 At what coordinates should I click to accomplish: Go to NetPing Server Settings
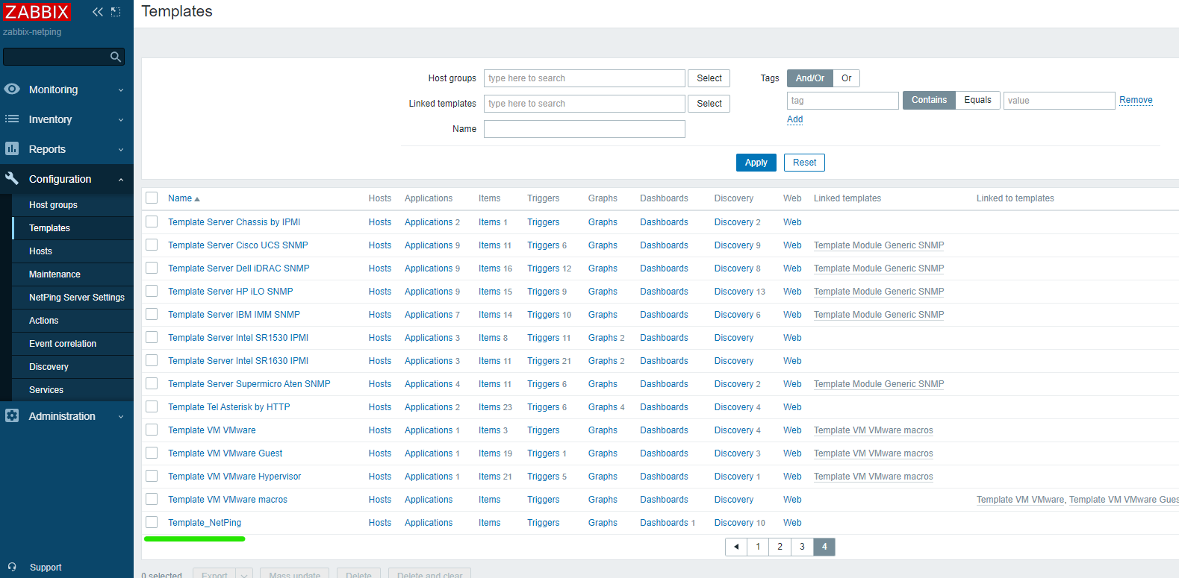pyautogui.click(x=76, y=298)
